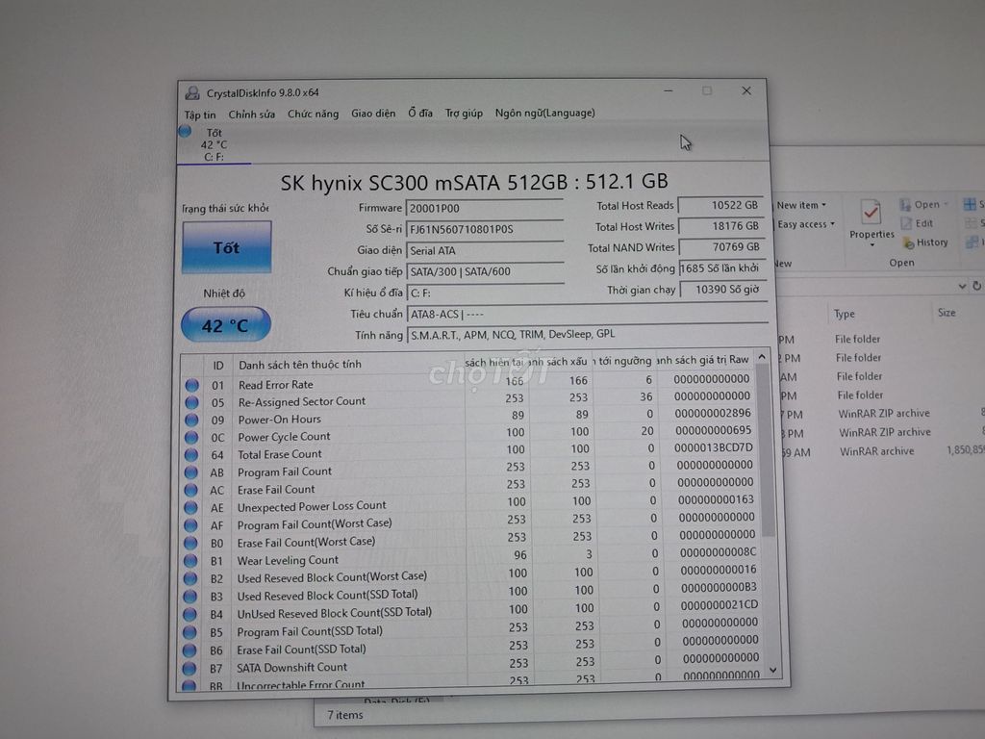The image size is (985, 739).
Task: Click the status icon for Power-On Hours
Action: pyautogui.click(x=191, y=420)
